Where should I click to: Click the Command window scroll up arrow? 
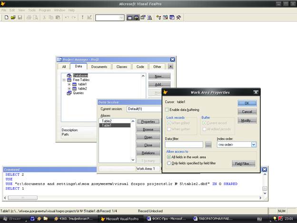(x=265, y=174)
